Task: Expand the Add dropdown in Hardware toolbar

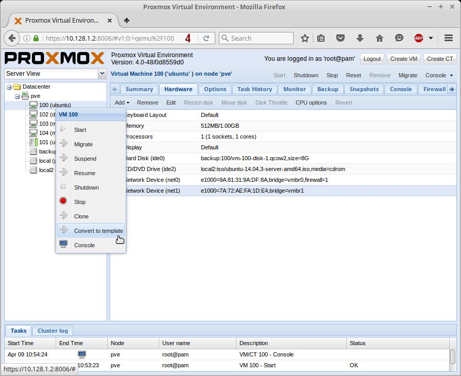Action: 122,102
